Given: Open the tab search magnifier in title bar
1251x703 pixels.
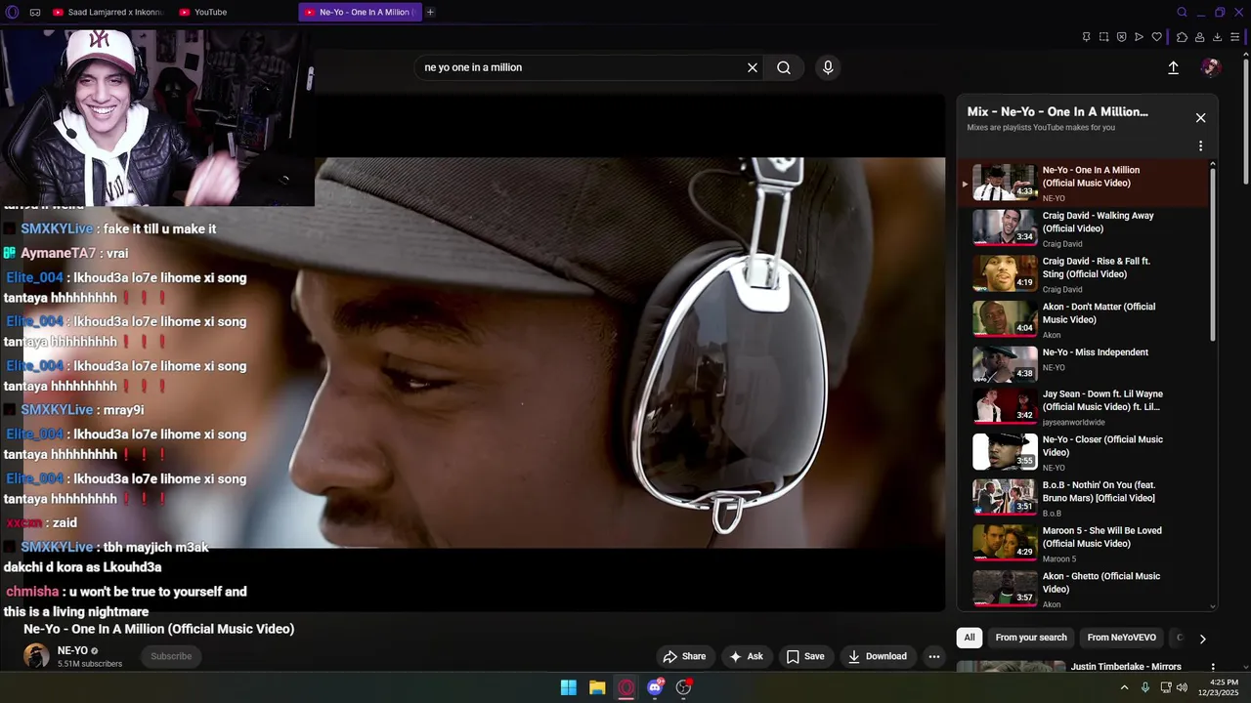Looking at the screenshot, I should [1182, 13].
